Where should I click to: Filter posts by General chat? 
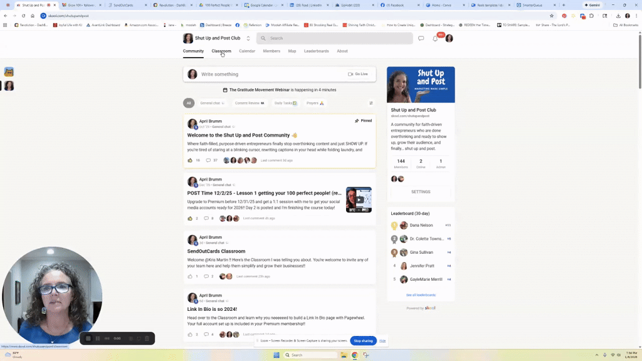pos(212,103)
